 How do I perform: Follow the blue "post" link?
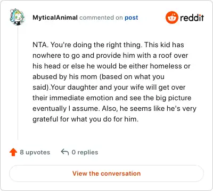click(x=132, y=18)
